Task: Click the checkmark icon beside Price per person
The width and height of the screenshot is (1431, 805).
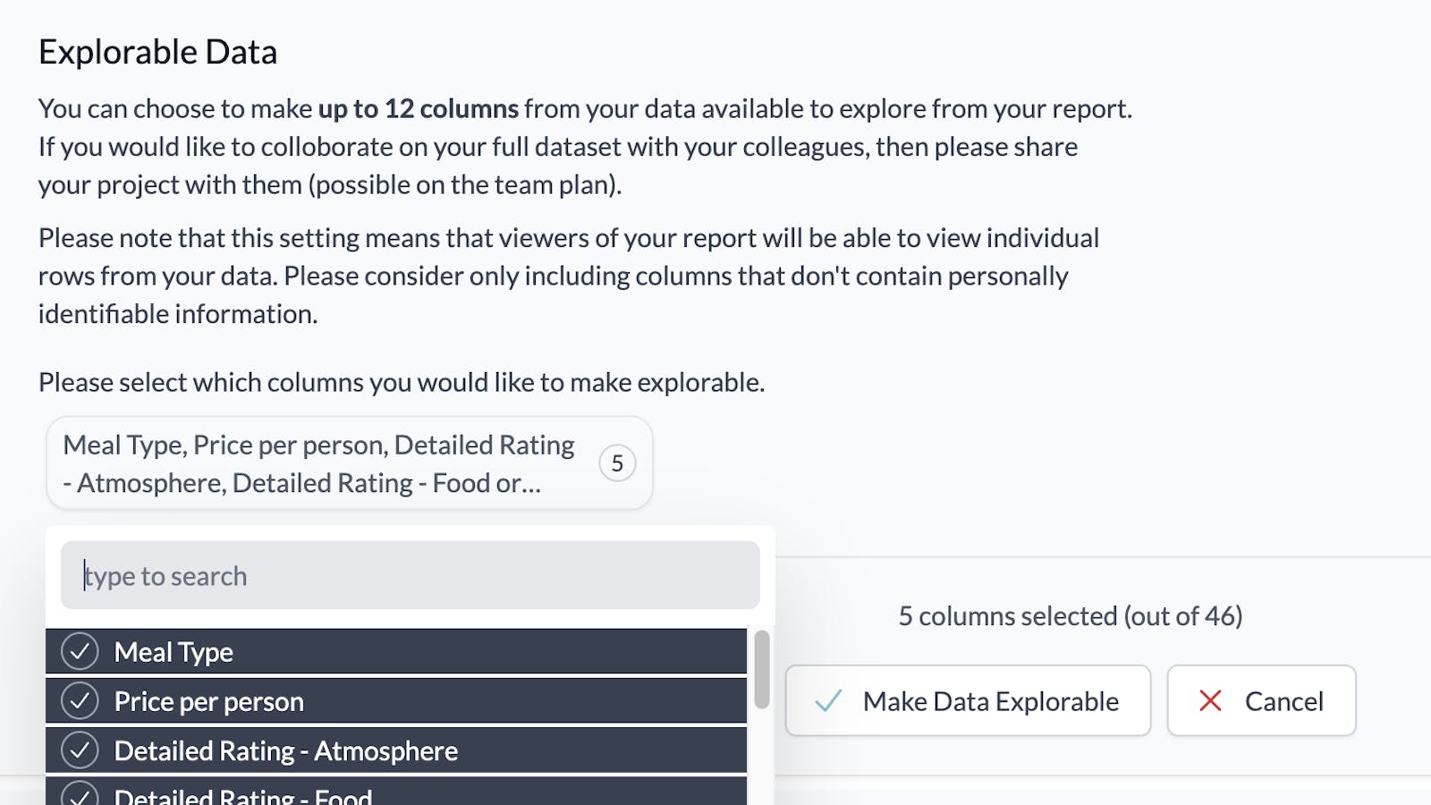Action: click(80, 701)
